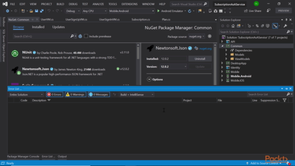The height and width of the screenshot is (166, 295).
Task: Click the Search Error List field
Action: 267,94
